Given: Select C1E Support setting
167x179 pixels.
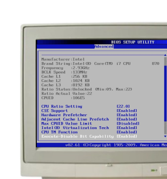Looking at the screenshot, I should pos(54,111).
